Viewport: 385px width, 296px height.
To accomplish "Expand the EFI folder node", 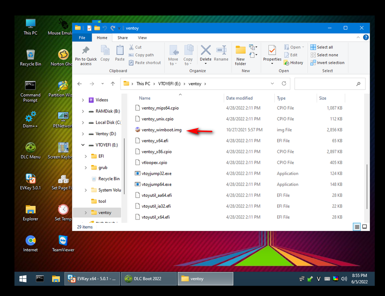I will pyautogui.click(x=86, y=156).
